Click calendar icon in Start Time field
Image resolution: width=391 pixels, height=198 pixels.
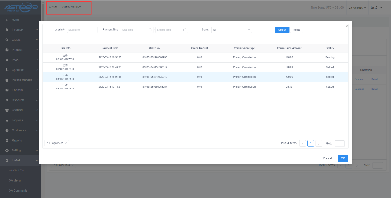tap(150, 30)
